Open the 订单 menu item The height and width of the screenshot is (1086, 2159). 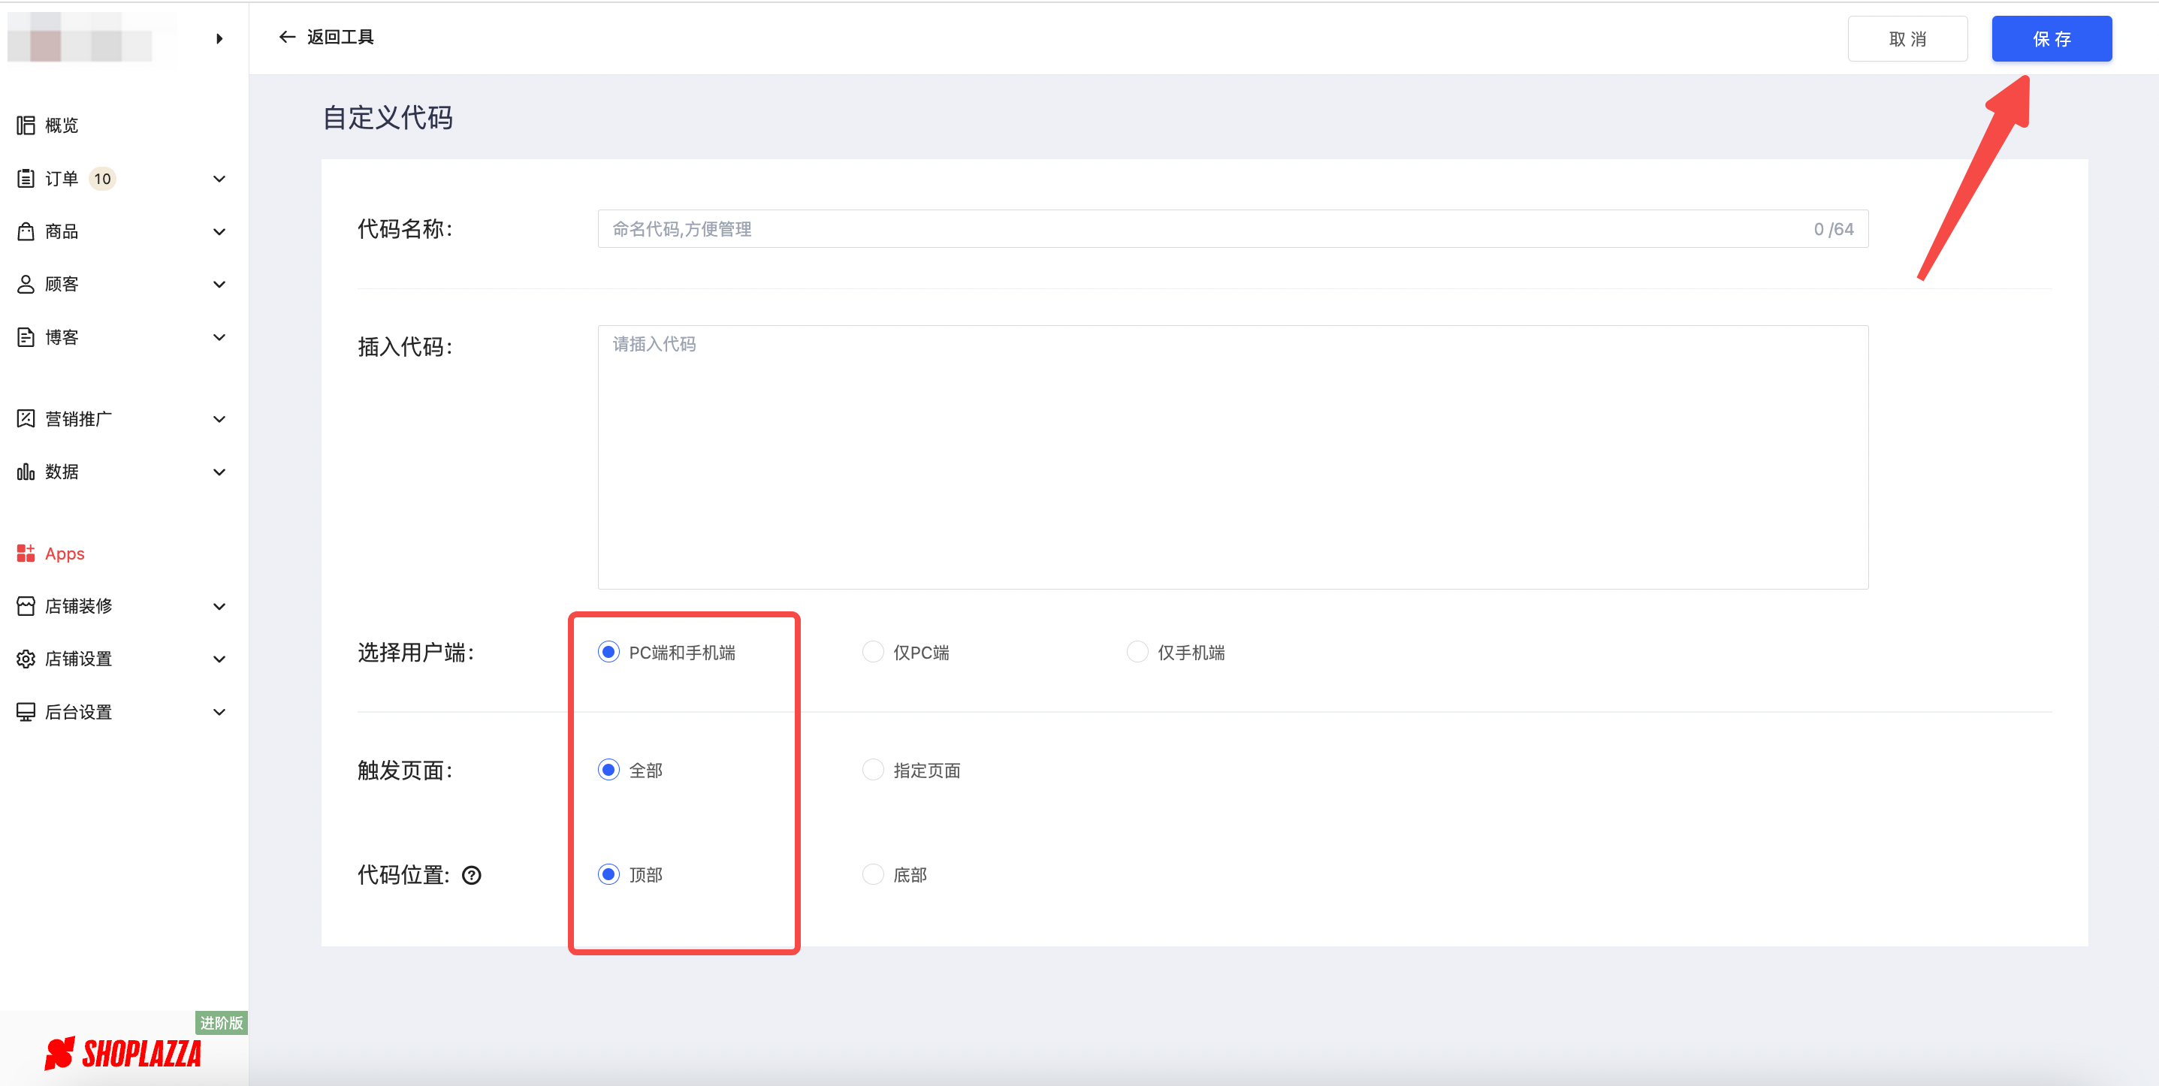(61, 179)
